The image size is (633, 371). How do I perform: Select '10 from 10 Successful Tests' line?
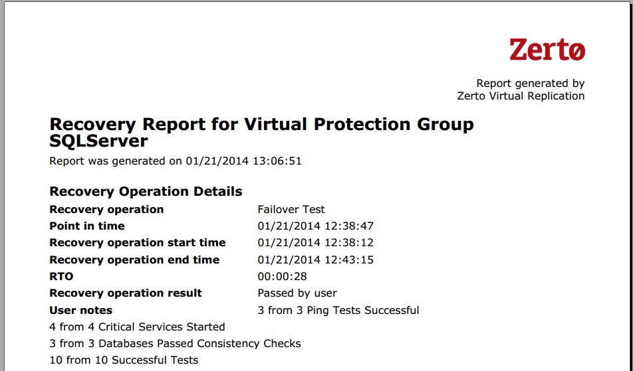pyautogui.click(x=124, y=360)
